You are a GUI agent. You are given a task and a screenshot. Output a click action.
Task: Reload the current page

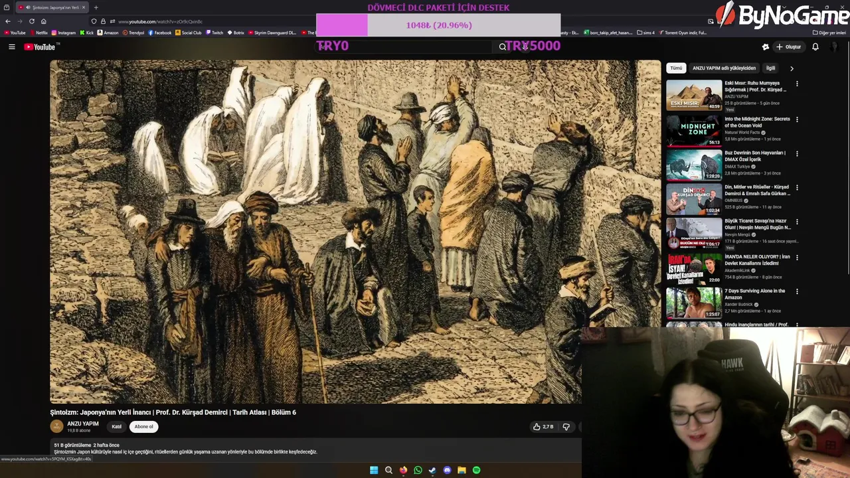31,21
